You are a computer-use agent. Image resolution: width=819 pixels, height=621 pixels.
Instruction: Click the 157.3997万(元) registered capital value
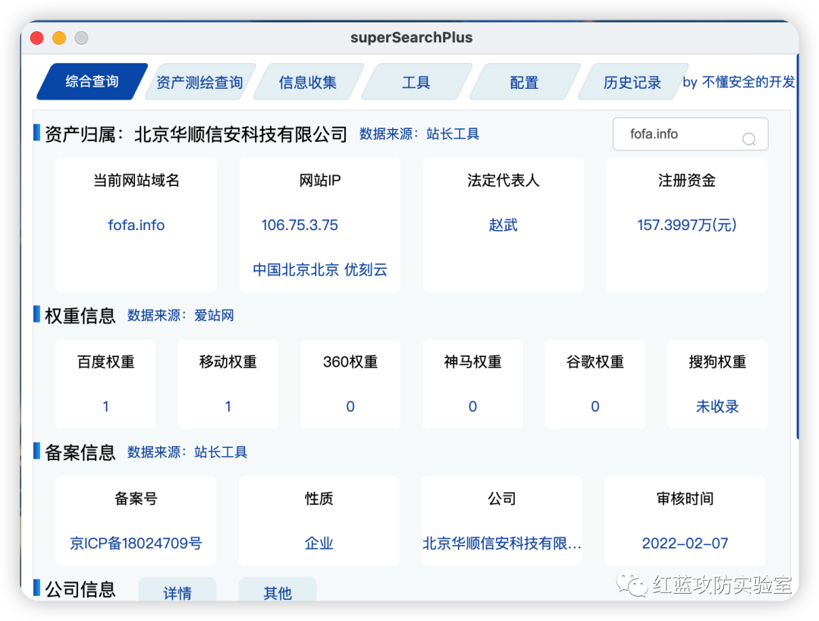[x=687, y=225]
